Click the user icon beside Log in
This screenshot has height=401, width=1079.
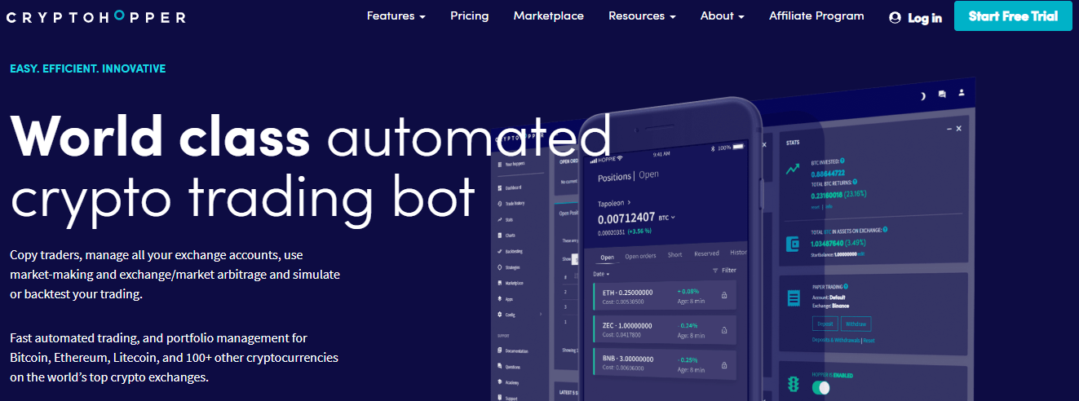[895, 18]
